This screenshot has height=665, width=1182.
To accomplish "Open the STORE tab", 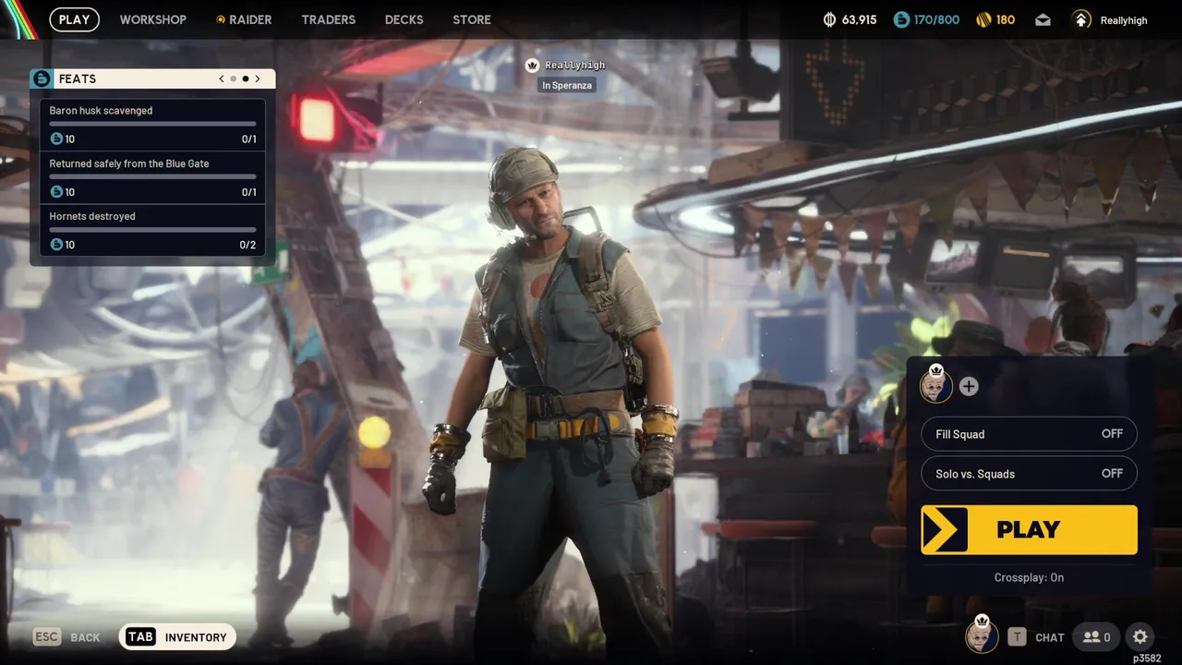I will pos(472,19).
